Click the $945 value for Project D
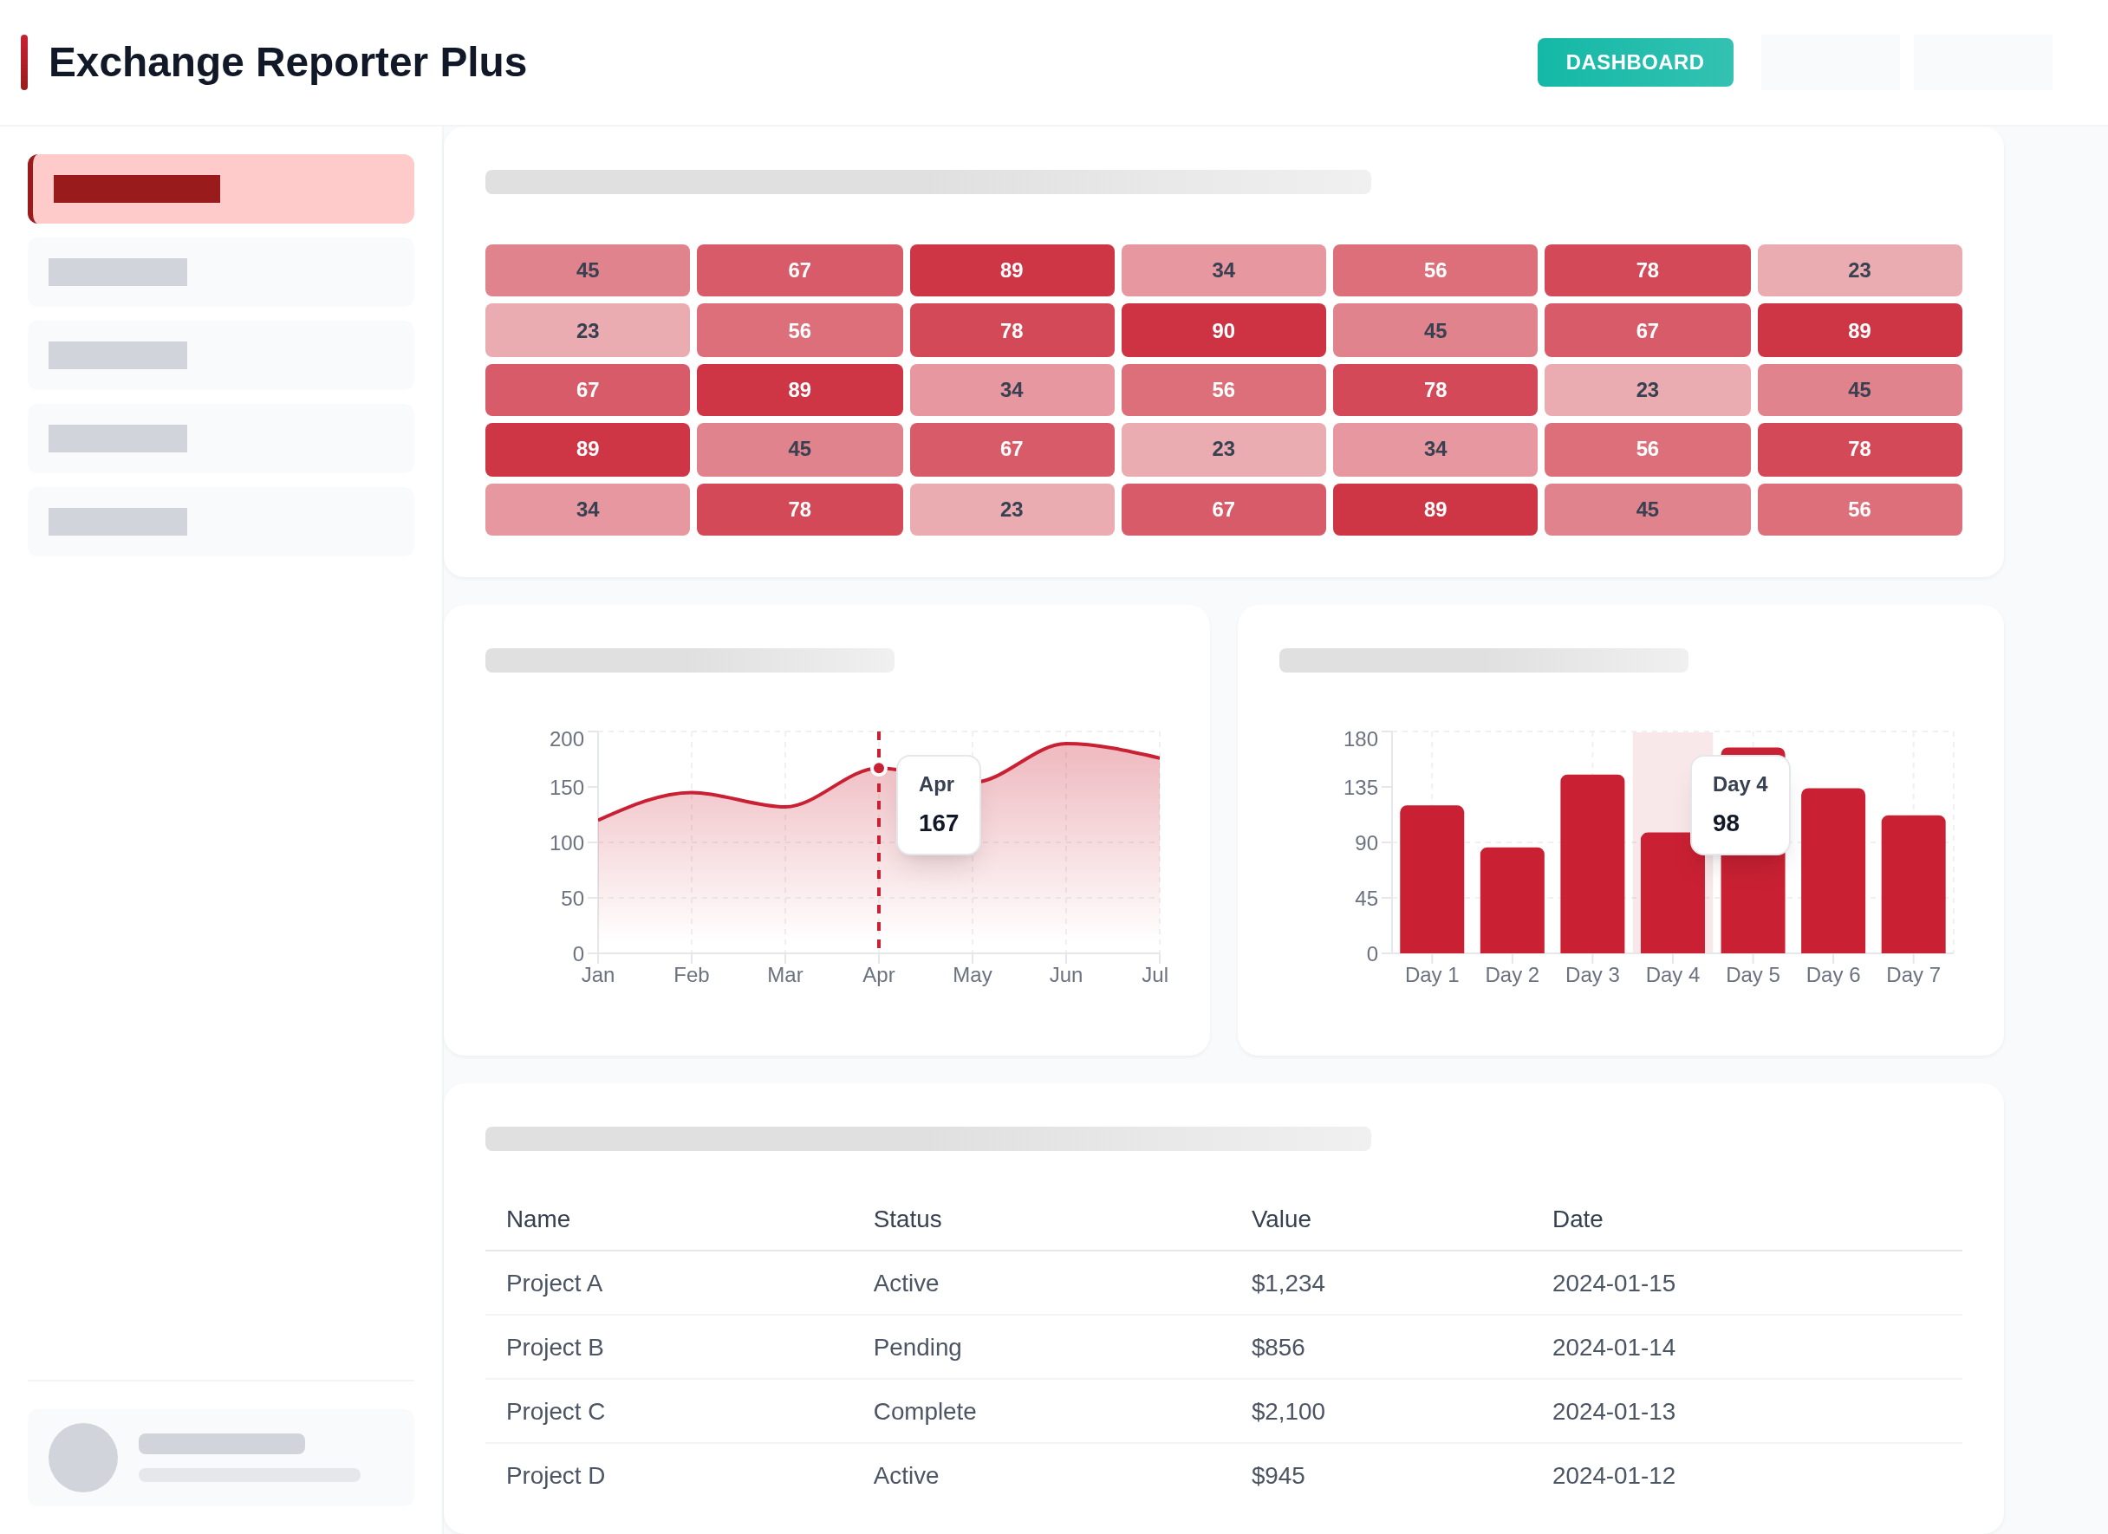Screen dimensions: 2108x1534 coord(1277,1475)
